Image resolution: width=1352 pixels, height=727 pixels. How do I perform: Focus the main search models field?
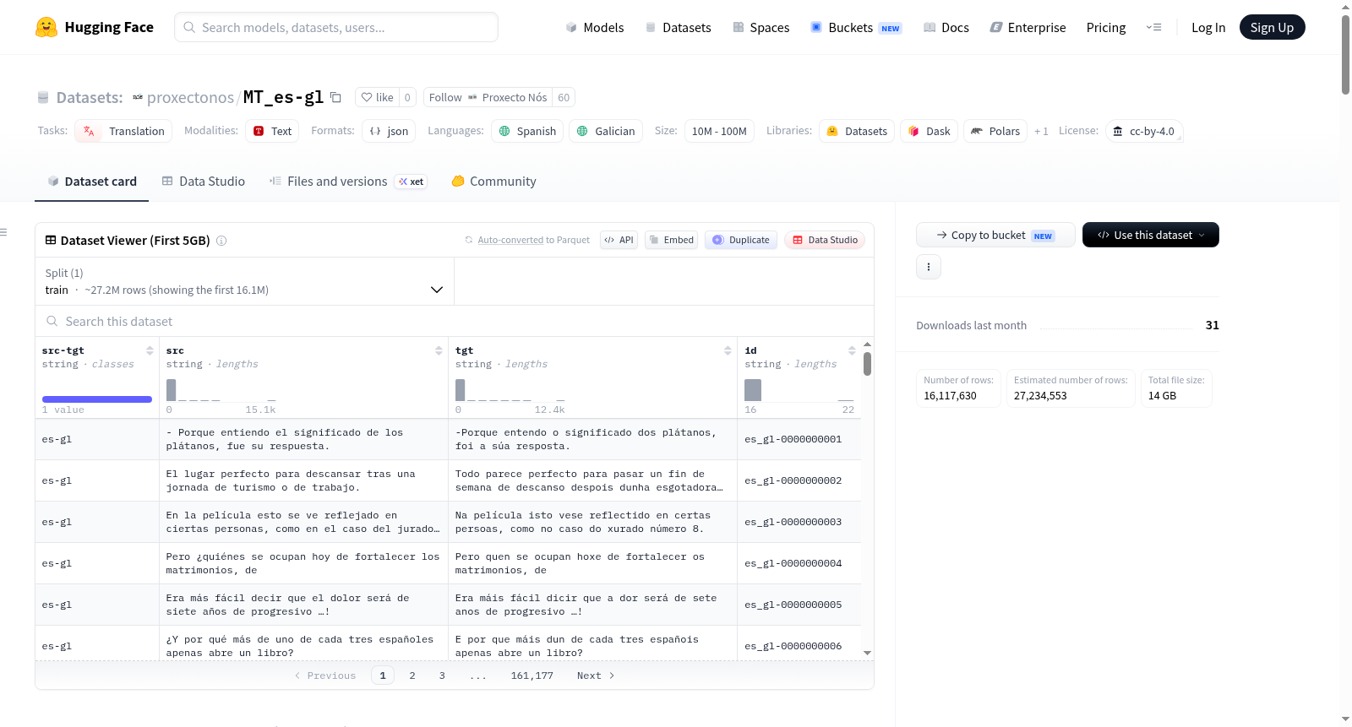pos(336,27)
